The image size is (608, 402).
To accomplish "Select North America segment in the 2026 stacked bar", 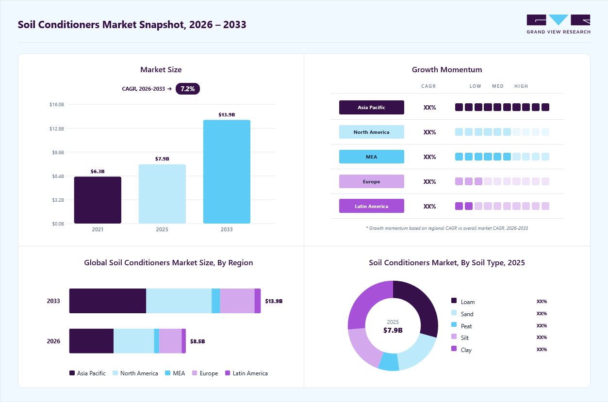I will tap(134, 341).
